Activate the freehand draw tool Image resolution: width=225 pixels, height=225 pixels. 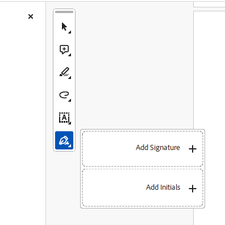(64, 95)
